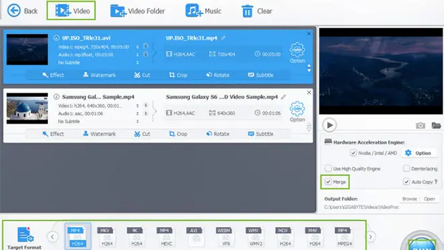
Task: Add Watermark to Samsung Galaxy video
Action: (100, 134)
